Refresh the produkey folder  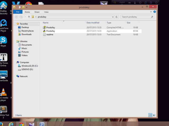116,17
